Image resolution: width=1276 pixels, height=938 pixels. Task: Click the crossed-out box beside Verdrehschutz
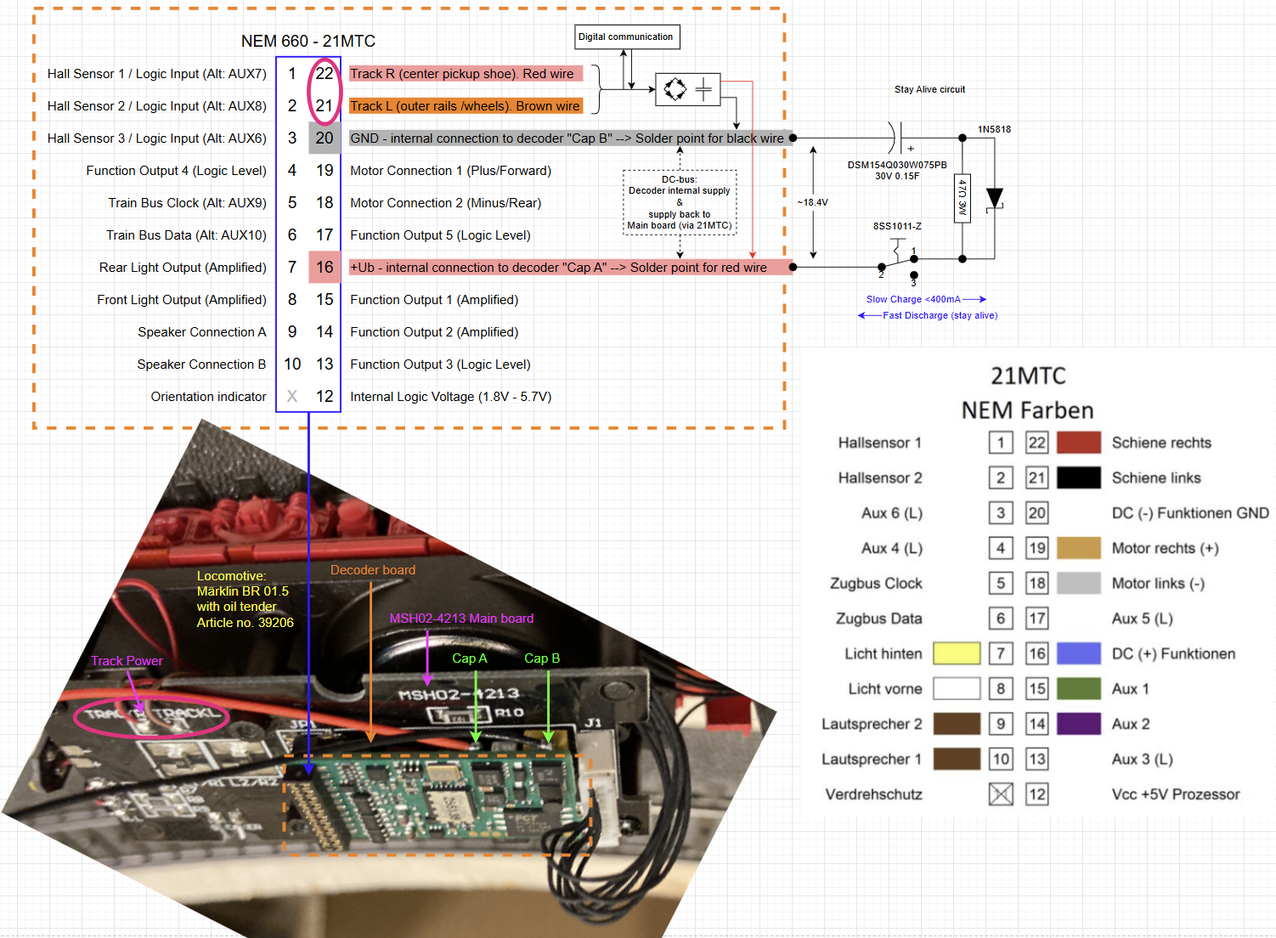[1001, 794]
